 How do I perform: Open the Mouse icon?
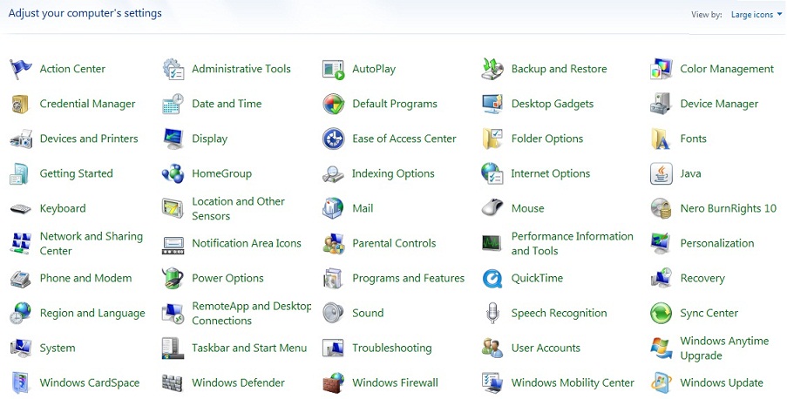tap(492, 208)
